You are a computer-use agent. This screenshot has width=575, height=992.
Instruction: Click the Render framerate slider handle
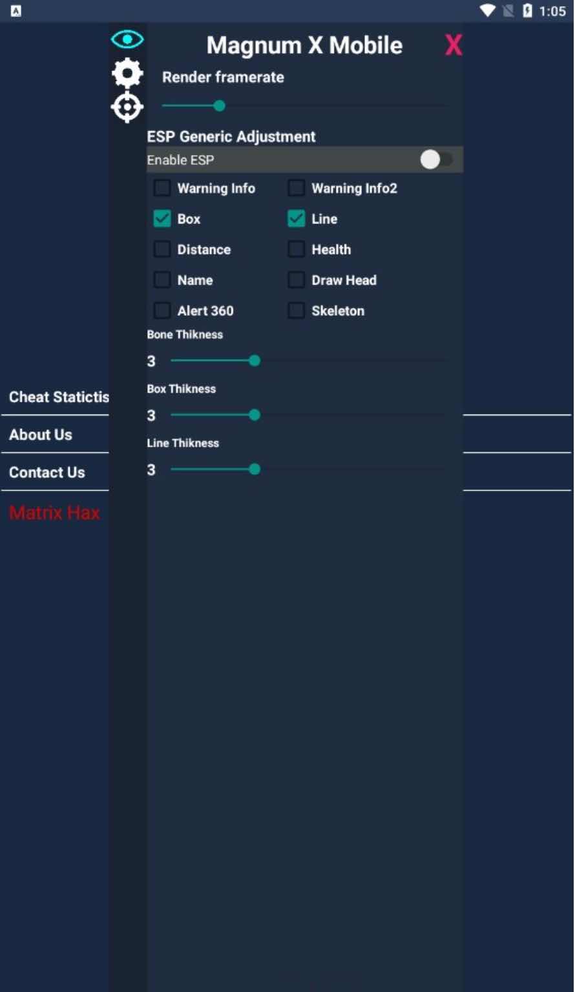[x=220, y=106]
